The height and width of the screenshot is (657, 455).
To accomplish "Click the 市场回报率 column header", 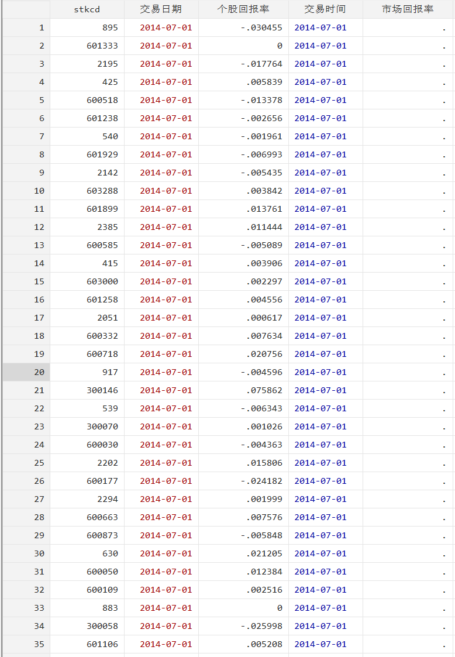I will (x=408, y=9).
